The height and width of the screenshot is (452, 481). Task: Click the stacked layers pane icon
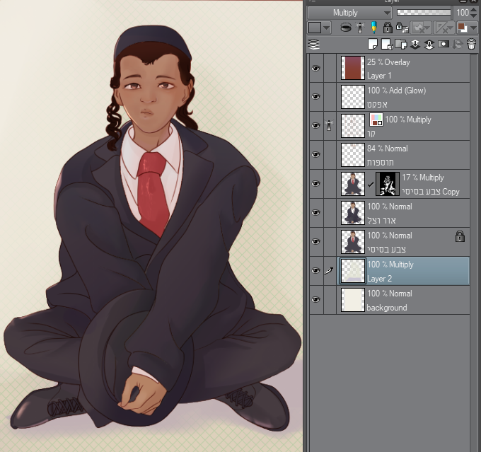point(314,45)
